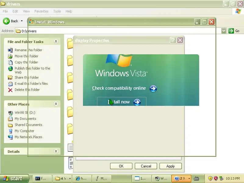
Task: Click the E-mail this folder's files icon
Action: click(x=10, y=84)
